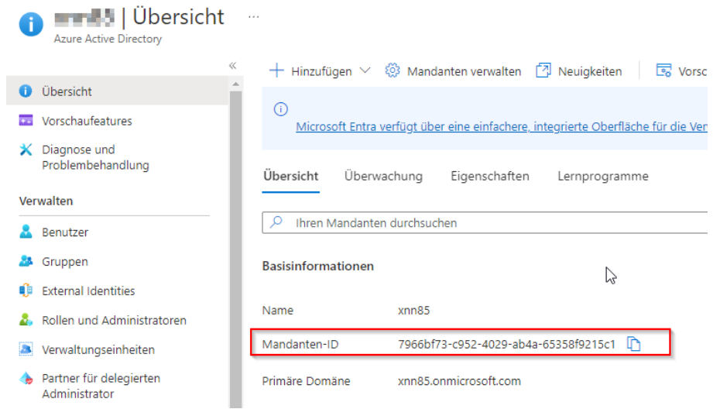This screenshot has height=416, width=713.
Task: Open the Microsoft Entra banner link
Action: pos(501,126)
